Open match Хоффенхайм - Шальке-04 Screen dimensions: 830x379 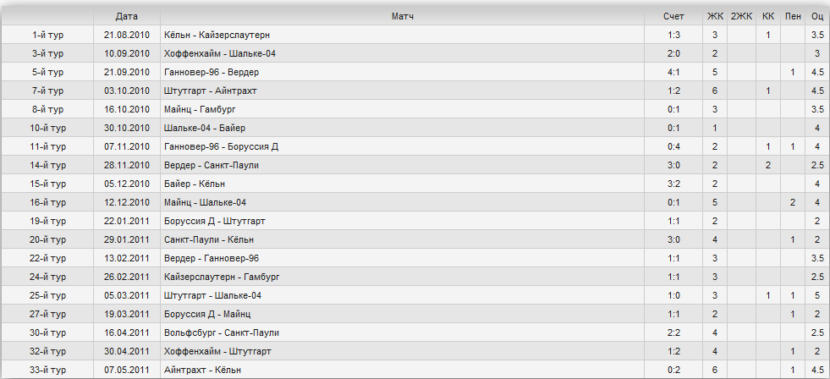[220, 53]
